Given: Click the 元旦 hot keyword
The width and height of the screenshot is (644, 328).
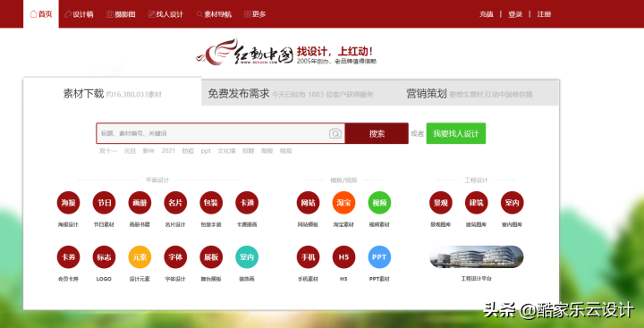Looking at the screenshot, I should click(x=130, y=151).
